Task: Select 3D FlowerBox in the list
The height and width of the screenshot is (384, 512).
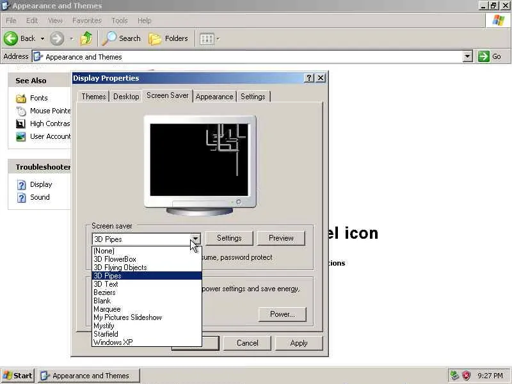Action: (147, 259)
